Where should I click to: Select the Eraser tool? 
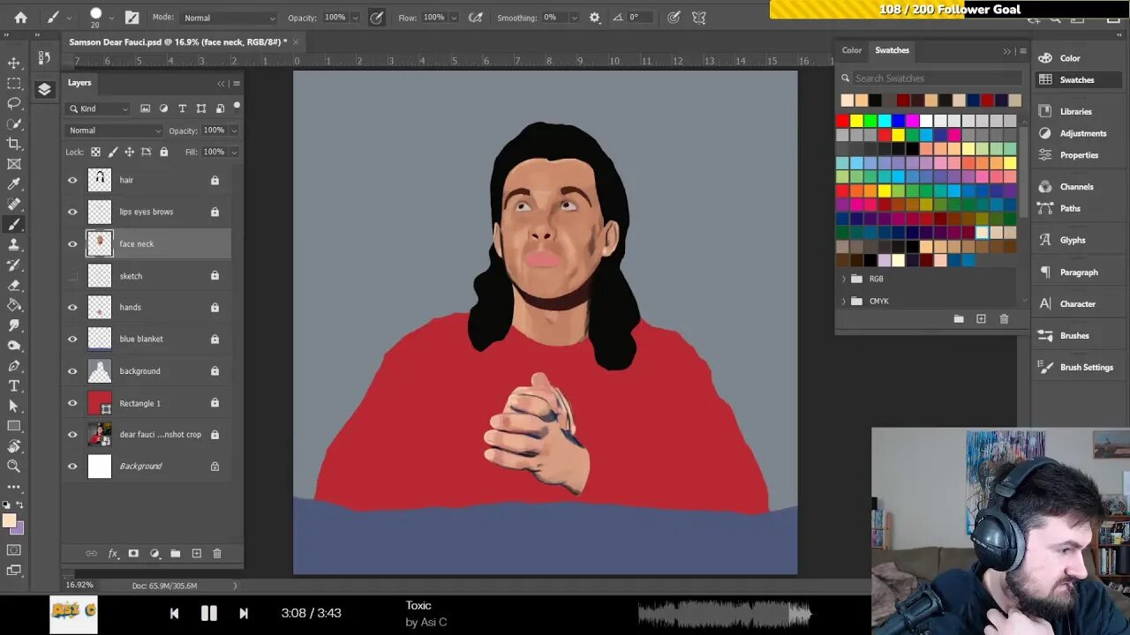click(x=14, y=285)
